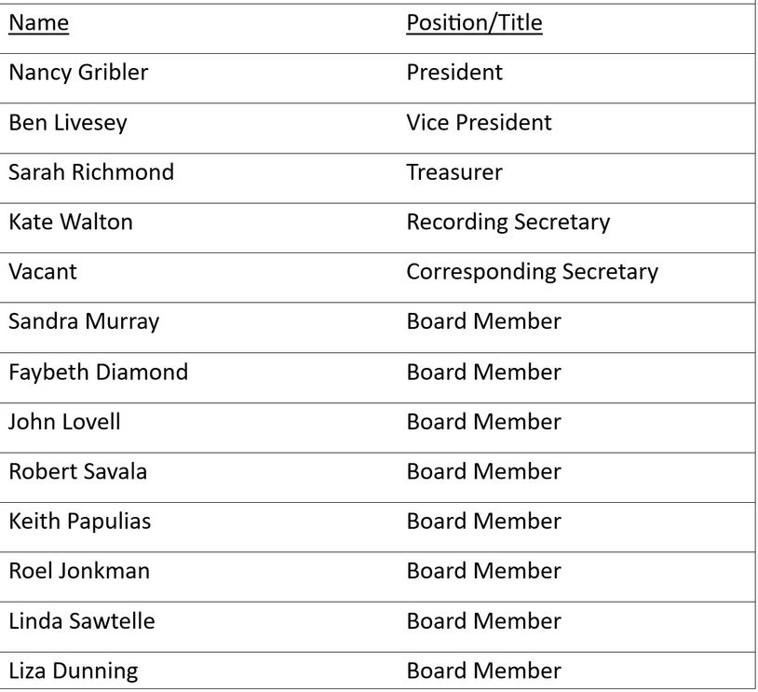Select the Faybeth Diamond name cell
The height and width of the screenshot is (692, 758).
(x=98, y=372)
